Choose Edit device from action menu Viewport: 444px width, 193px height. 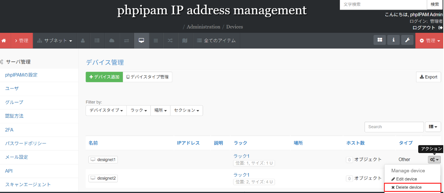pos(404,179)
